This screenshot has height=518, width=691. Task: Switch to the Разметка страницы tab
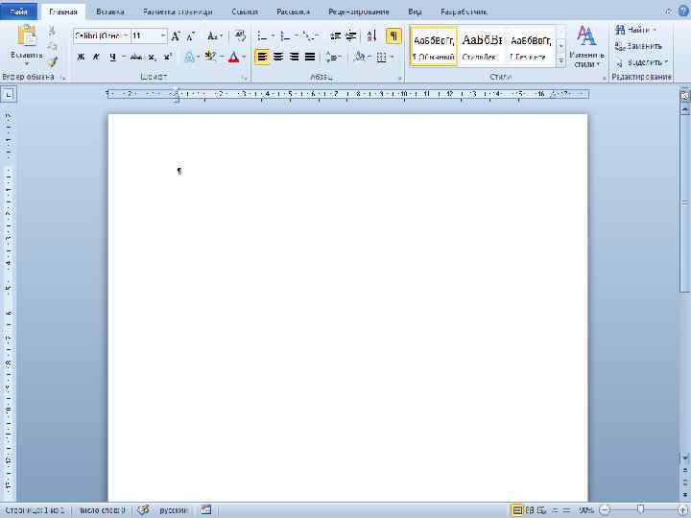click(x=179, y=12)
